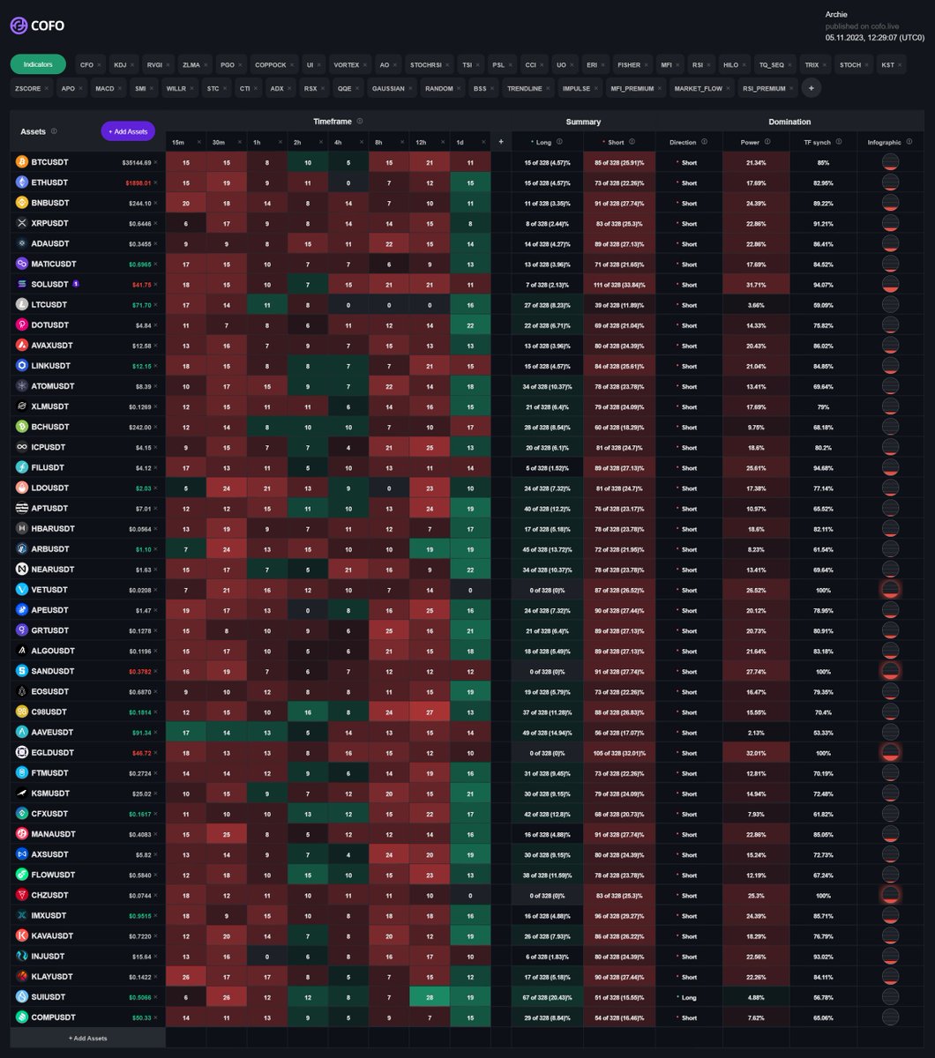Remove ETHUSDT from the assets list
This screenshot has width=935, height=1058.
tap(156, 183)
